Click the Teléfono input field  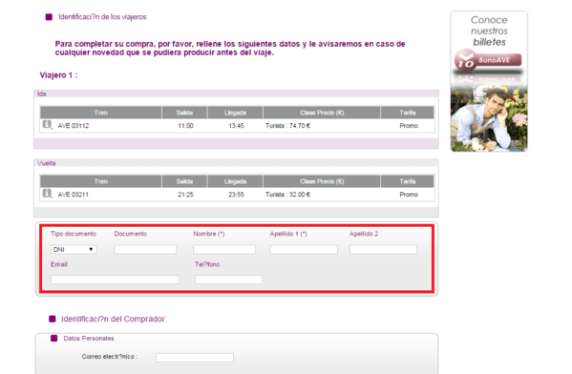click(229, 280)
